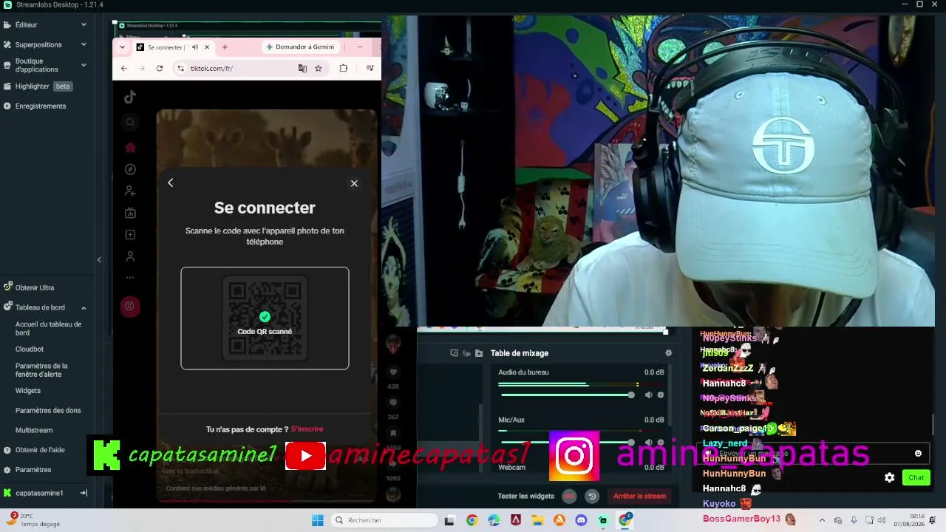Adjust the Audio du bureau volume slider
Viewport: 946px width, 532px height.
tap(565, 395)
